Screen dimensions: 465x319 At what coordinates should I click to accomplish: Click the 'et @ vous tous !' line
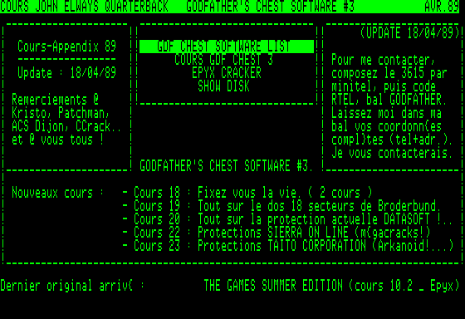58,140
